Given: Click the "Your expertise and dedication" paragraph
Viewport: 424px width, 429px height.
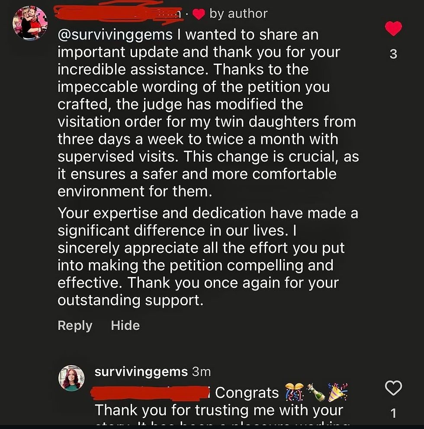Looking at the screenshot, I should coord(208,257).
